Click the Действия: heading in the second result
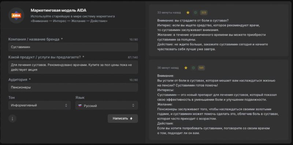The image size is (293, 145). point(166,123)
